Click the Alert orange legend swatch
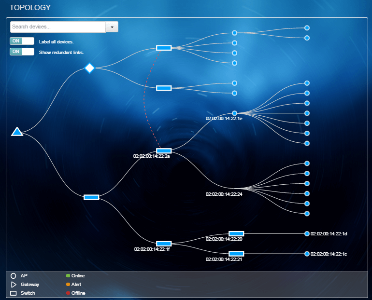The image size is (372, 300). (x=68, y=285)
